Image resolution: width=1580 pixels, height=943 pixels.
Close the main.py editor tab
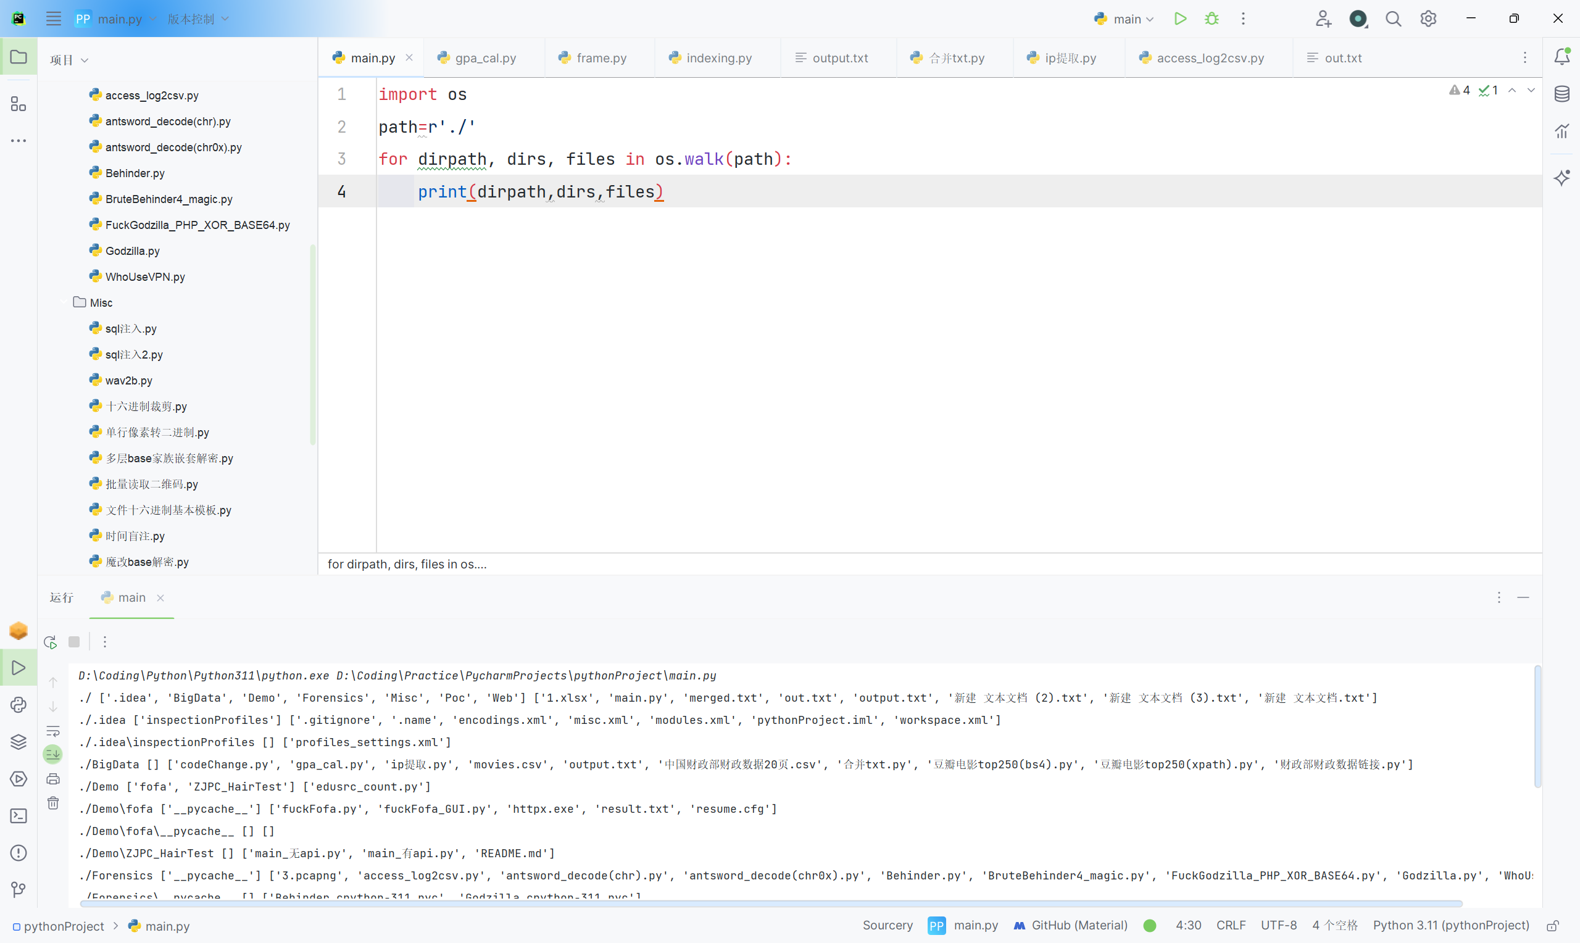(409, 57)
